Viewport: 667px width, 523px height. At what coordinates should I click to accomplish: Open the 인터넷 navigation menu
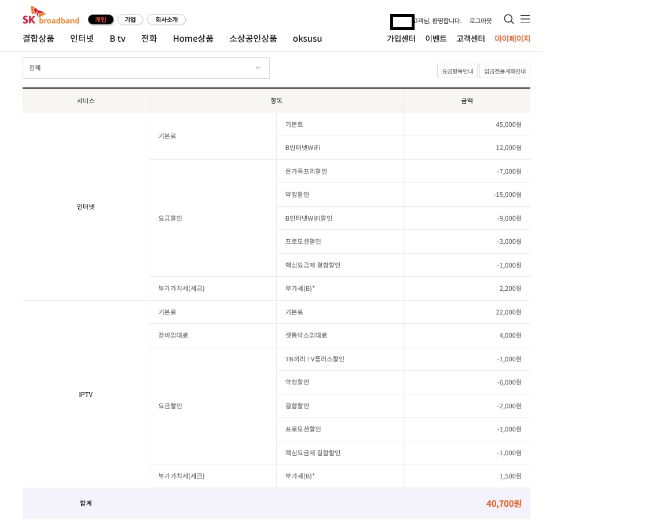pos(82,39)
